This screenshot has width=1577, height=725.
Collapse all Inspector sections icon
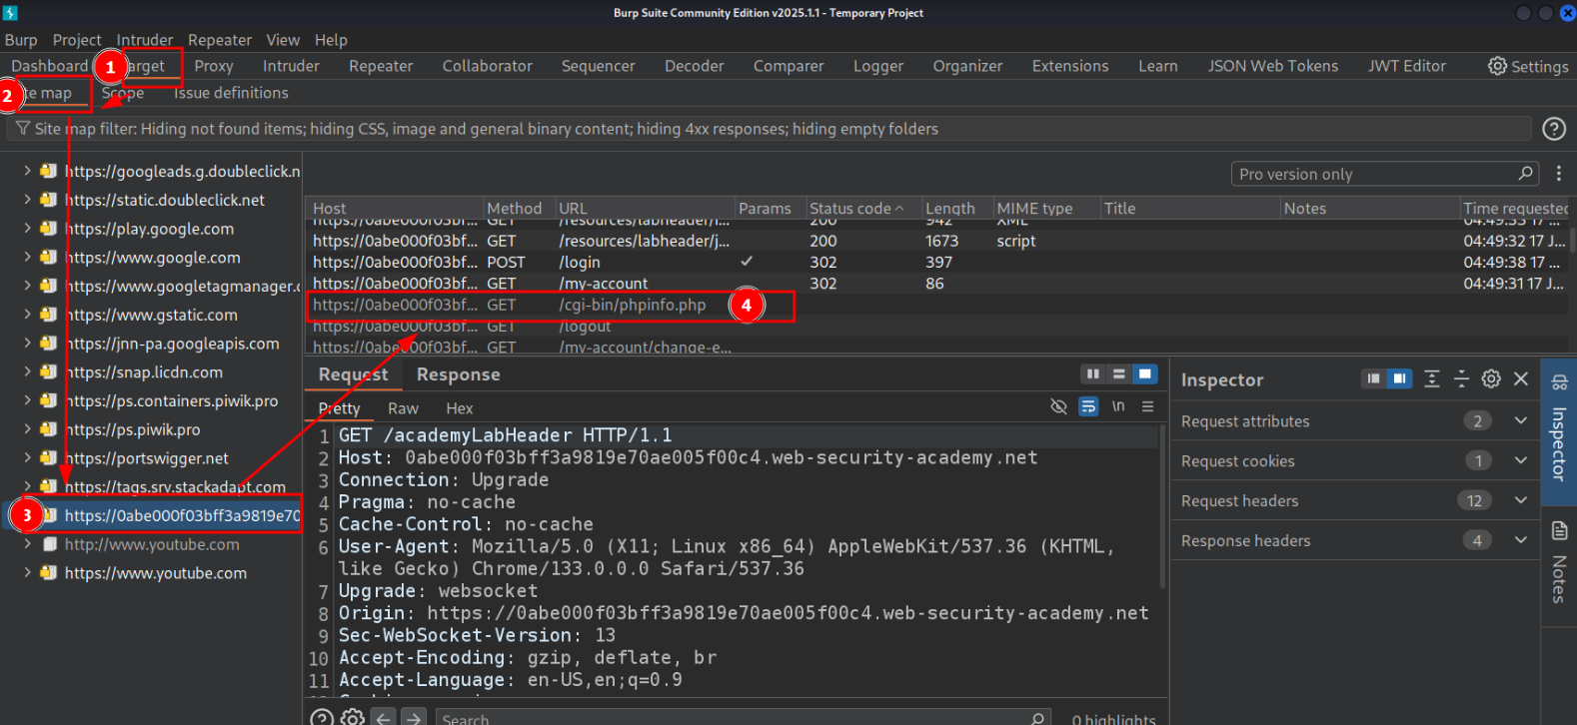pos(1461,378)
